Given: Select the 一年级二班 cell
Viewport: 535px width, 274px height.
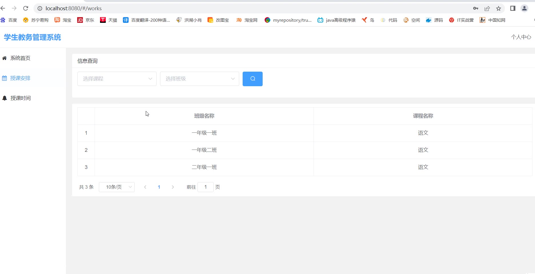Looking at the screenshot, I should tap(204, 150).
